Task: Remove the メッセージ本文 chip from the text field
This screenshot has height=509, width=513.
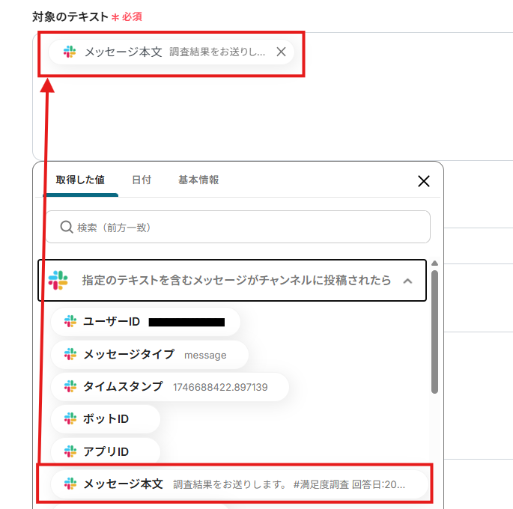Action: coord(281,52)
